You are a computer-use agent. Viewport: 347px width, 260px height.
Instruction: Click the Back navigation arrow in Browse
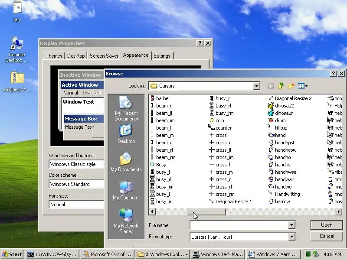(x=271, y=86)
